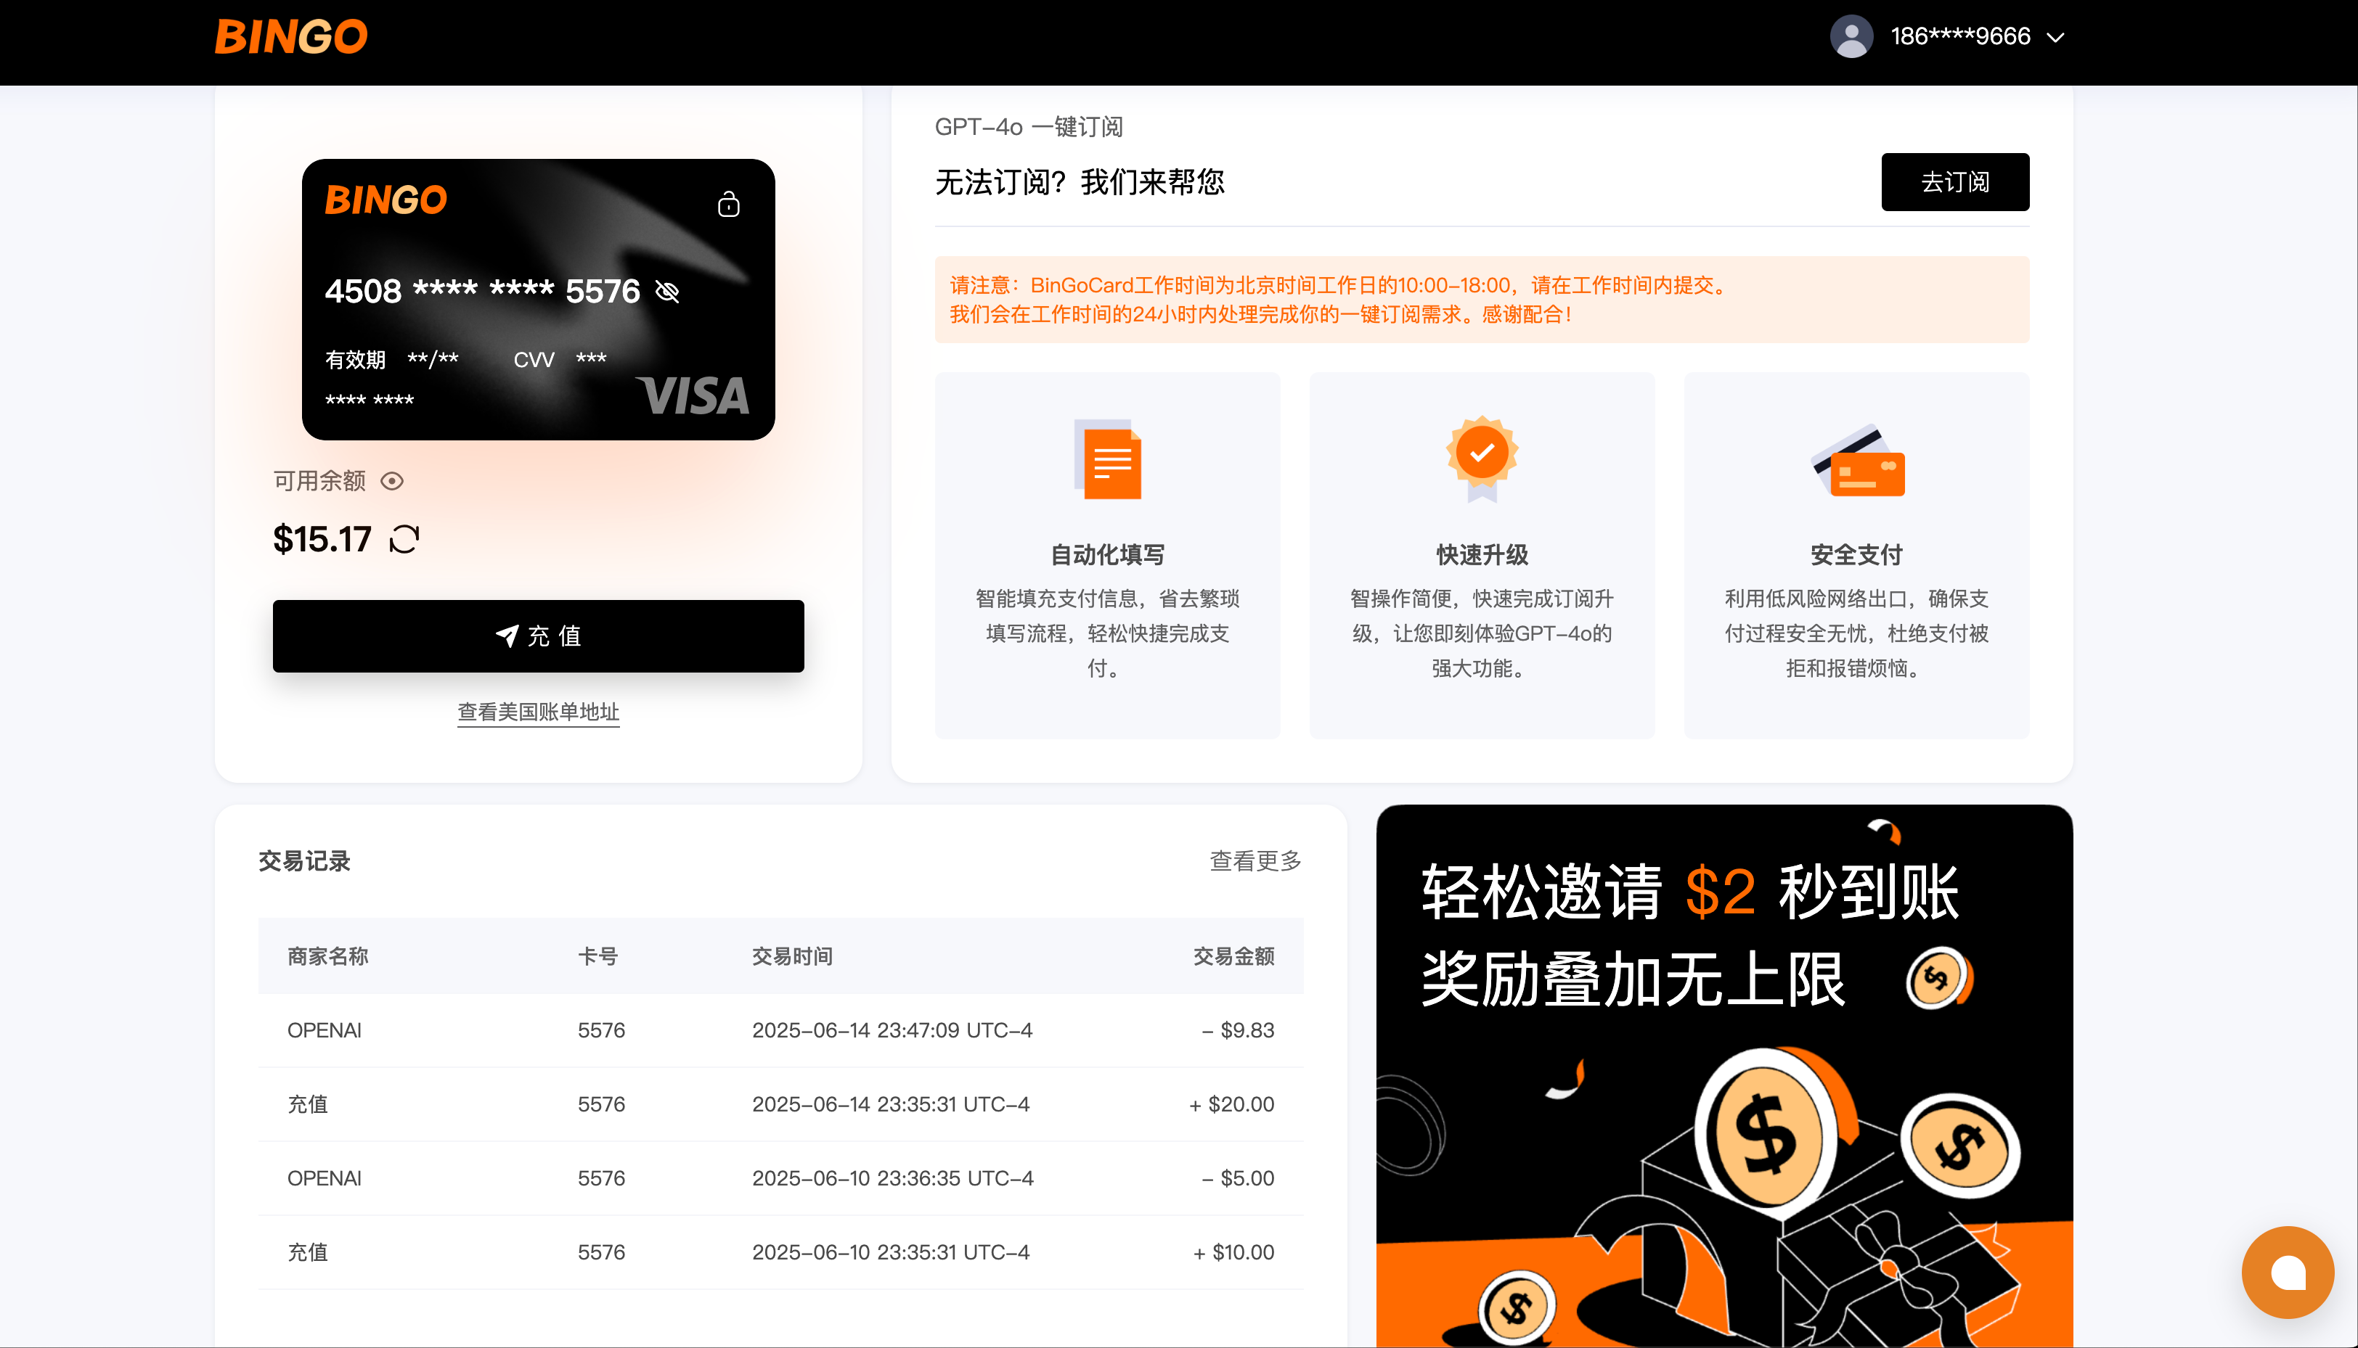Click the lock icon on the card
The height and width of the screenshot is (1348, 2358).
728,204
